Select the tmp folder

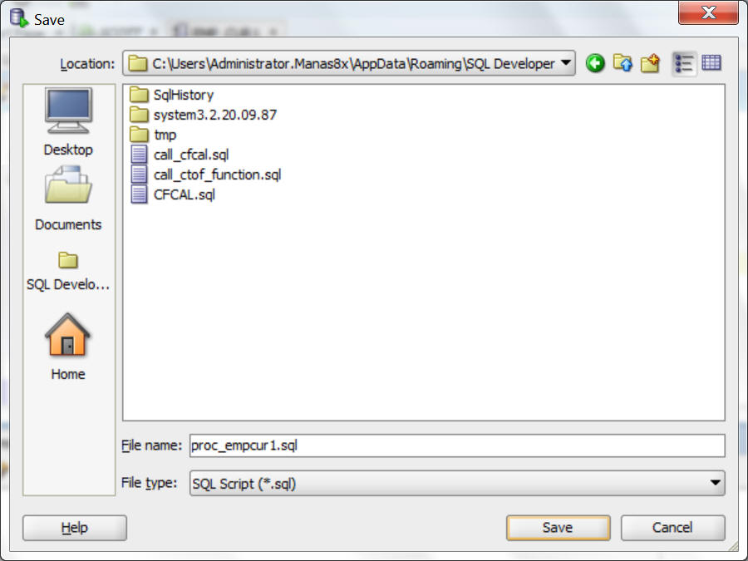tap(153, 135)
